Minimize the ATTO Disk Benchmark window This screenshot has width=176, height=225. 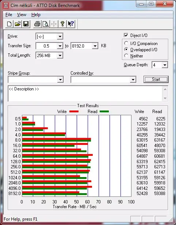[141, 4]
